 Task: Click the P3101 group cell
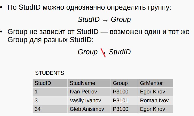pyautogui.click(x=124, y=100)
